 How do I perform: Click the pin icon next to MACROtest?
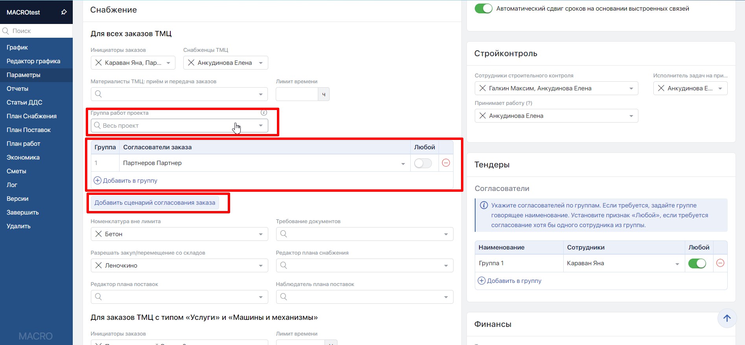(x=64, y=12)
